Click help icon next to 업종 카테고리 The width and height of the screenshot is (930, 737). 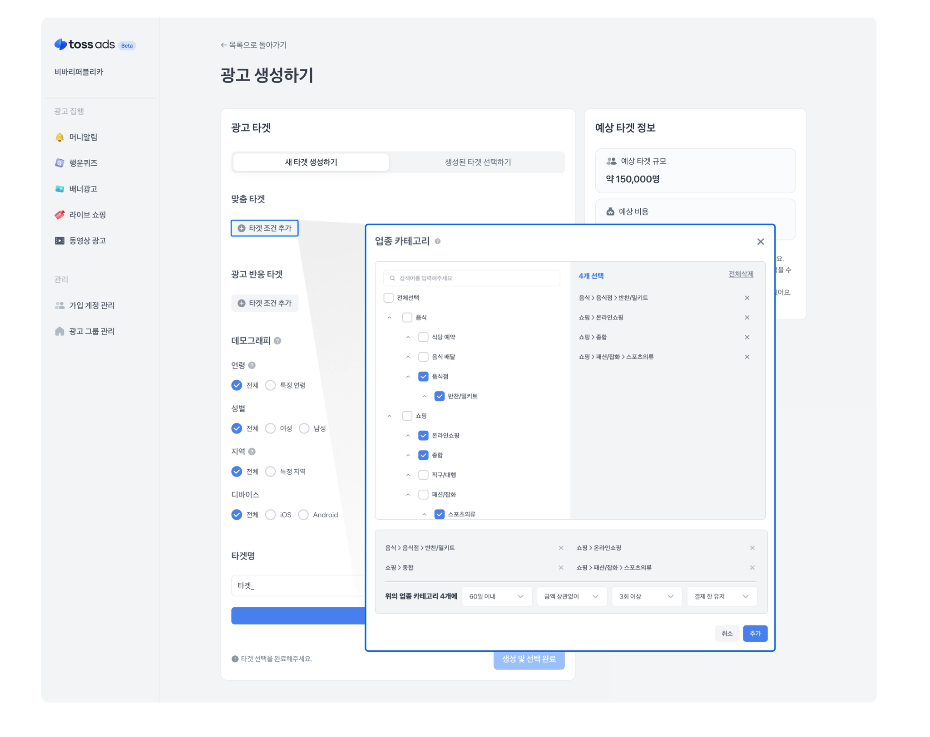[437, 241]
